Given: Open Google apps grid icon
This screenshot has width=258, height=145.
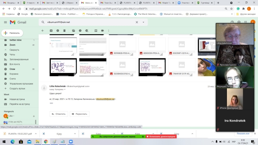Looking at the screenshot, I should [x=246, y=22].
